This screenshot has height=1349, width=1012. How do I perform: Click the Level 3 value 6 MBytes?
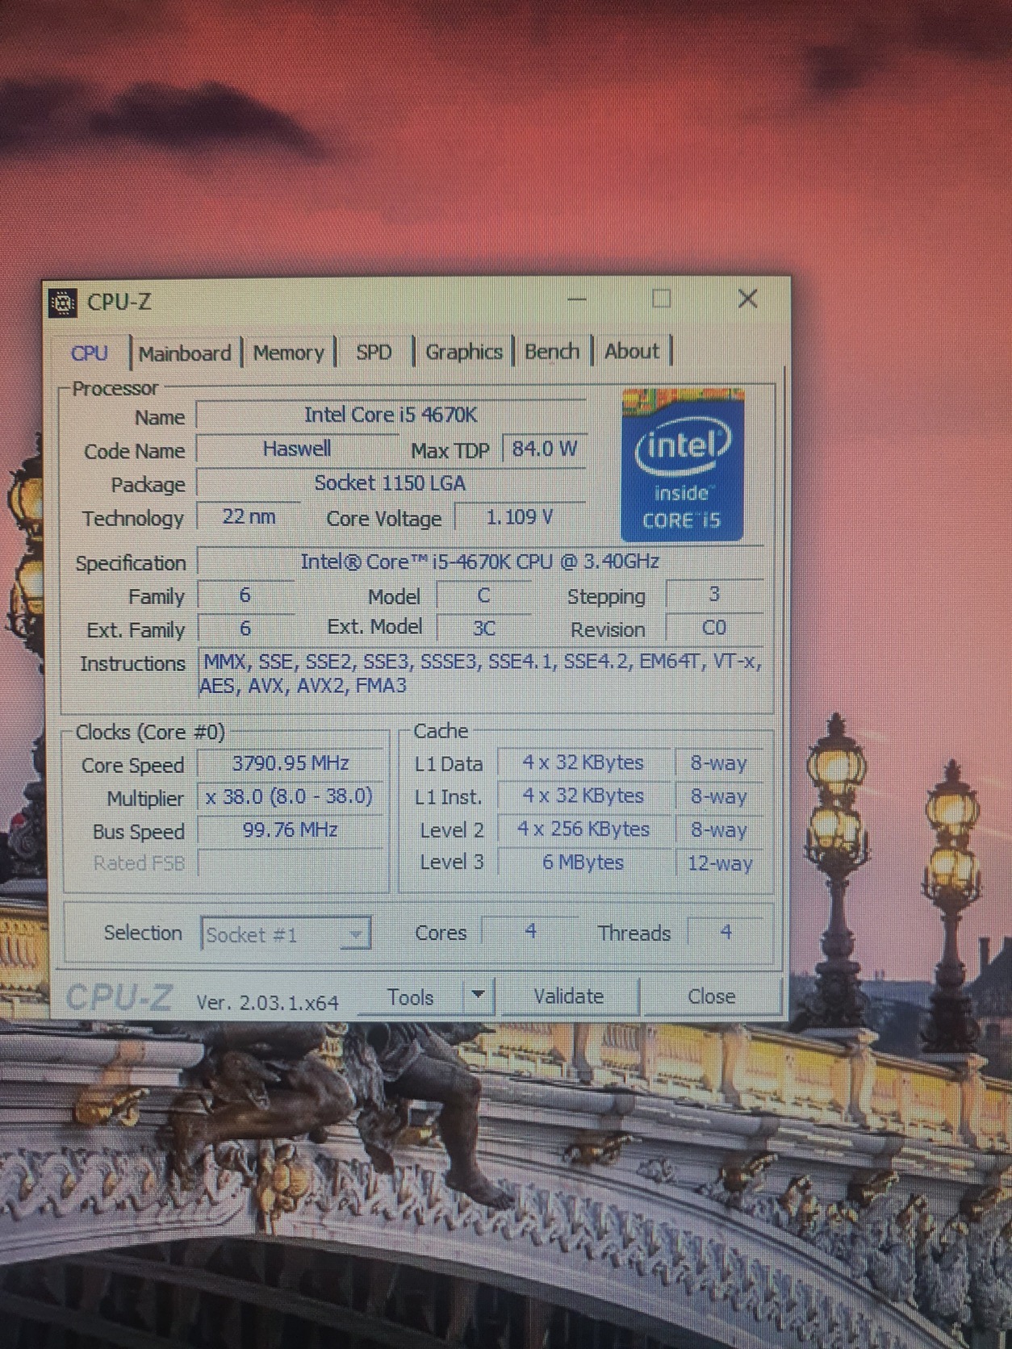point(583,862)
